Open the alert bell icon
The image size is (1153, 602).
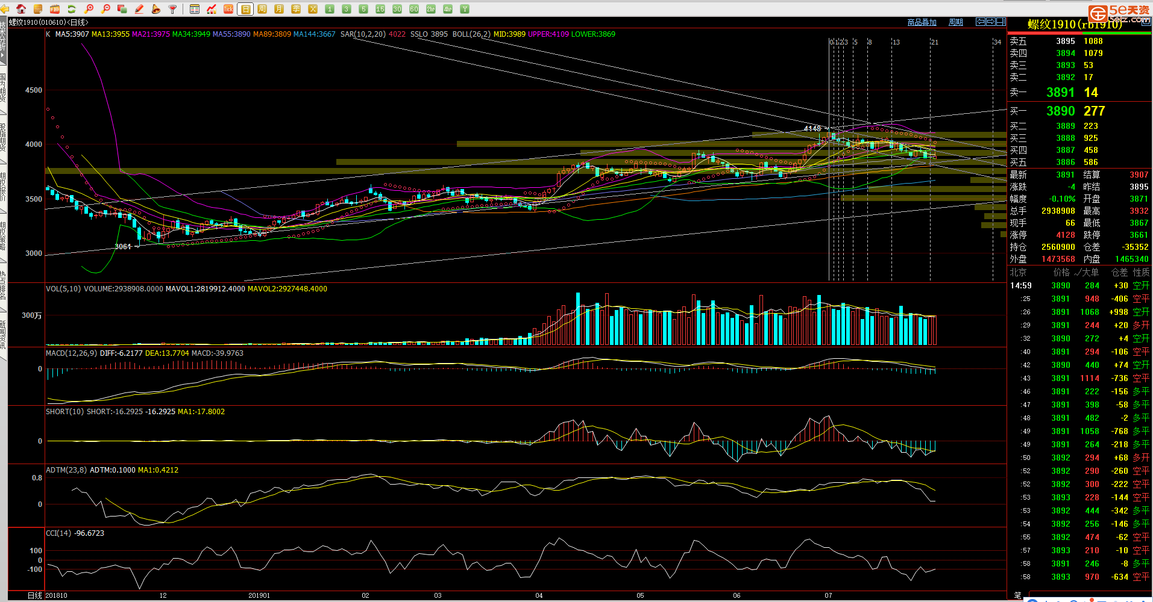point(156,9)
